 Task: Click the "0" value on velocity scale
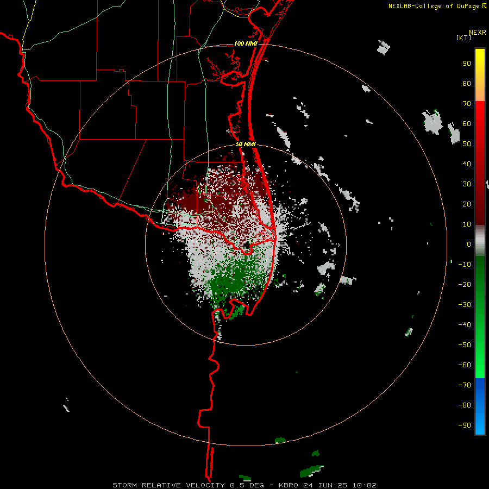[x=469, y=244]
